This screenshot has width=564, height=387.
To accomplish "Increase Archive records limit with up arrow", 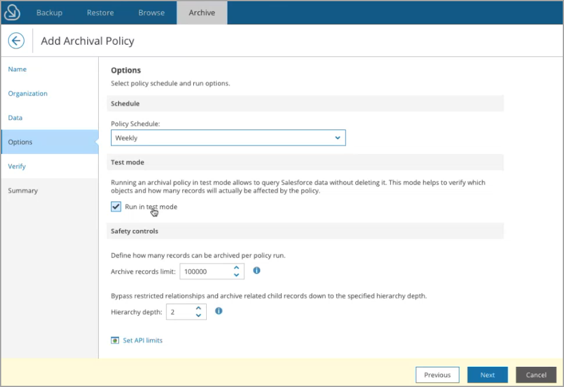I will 236,267.
